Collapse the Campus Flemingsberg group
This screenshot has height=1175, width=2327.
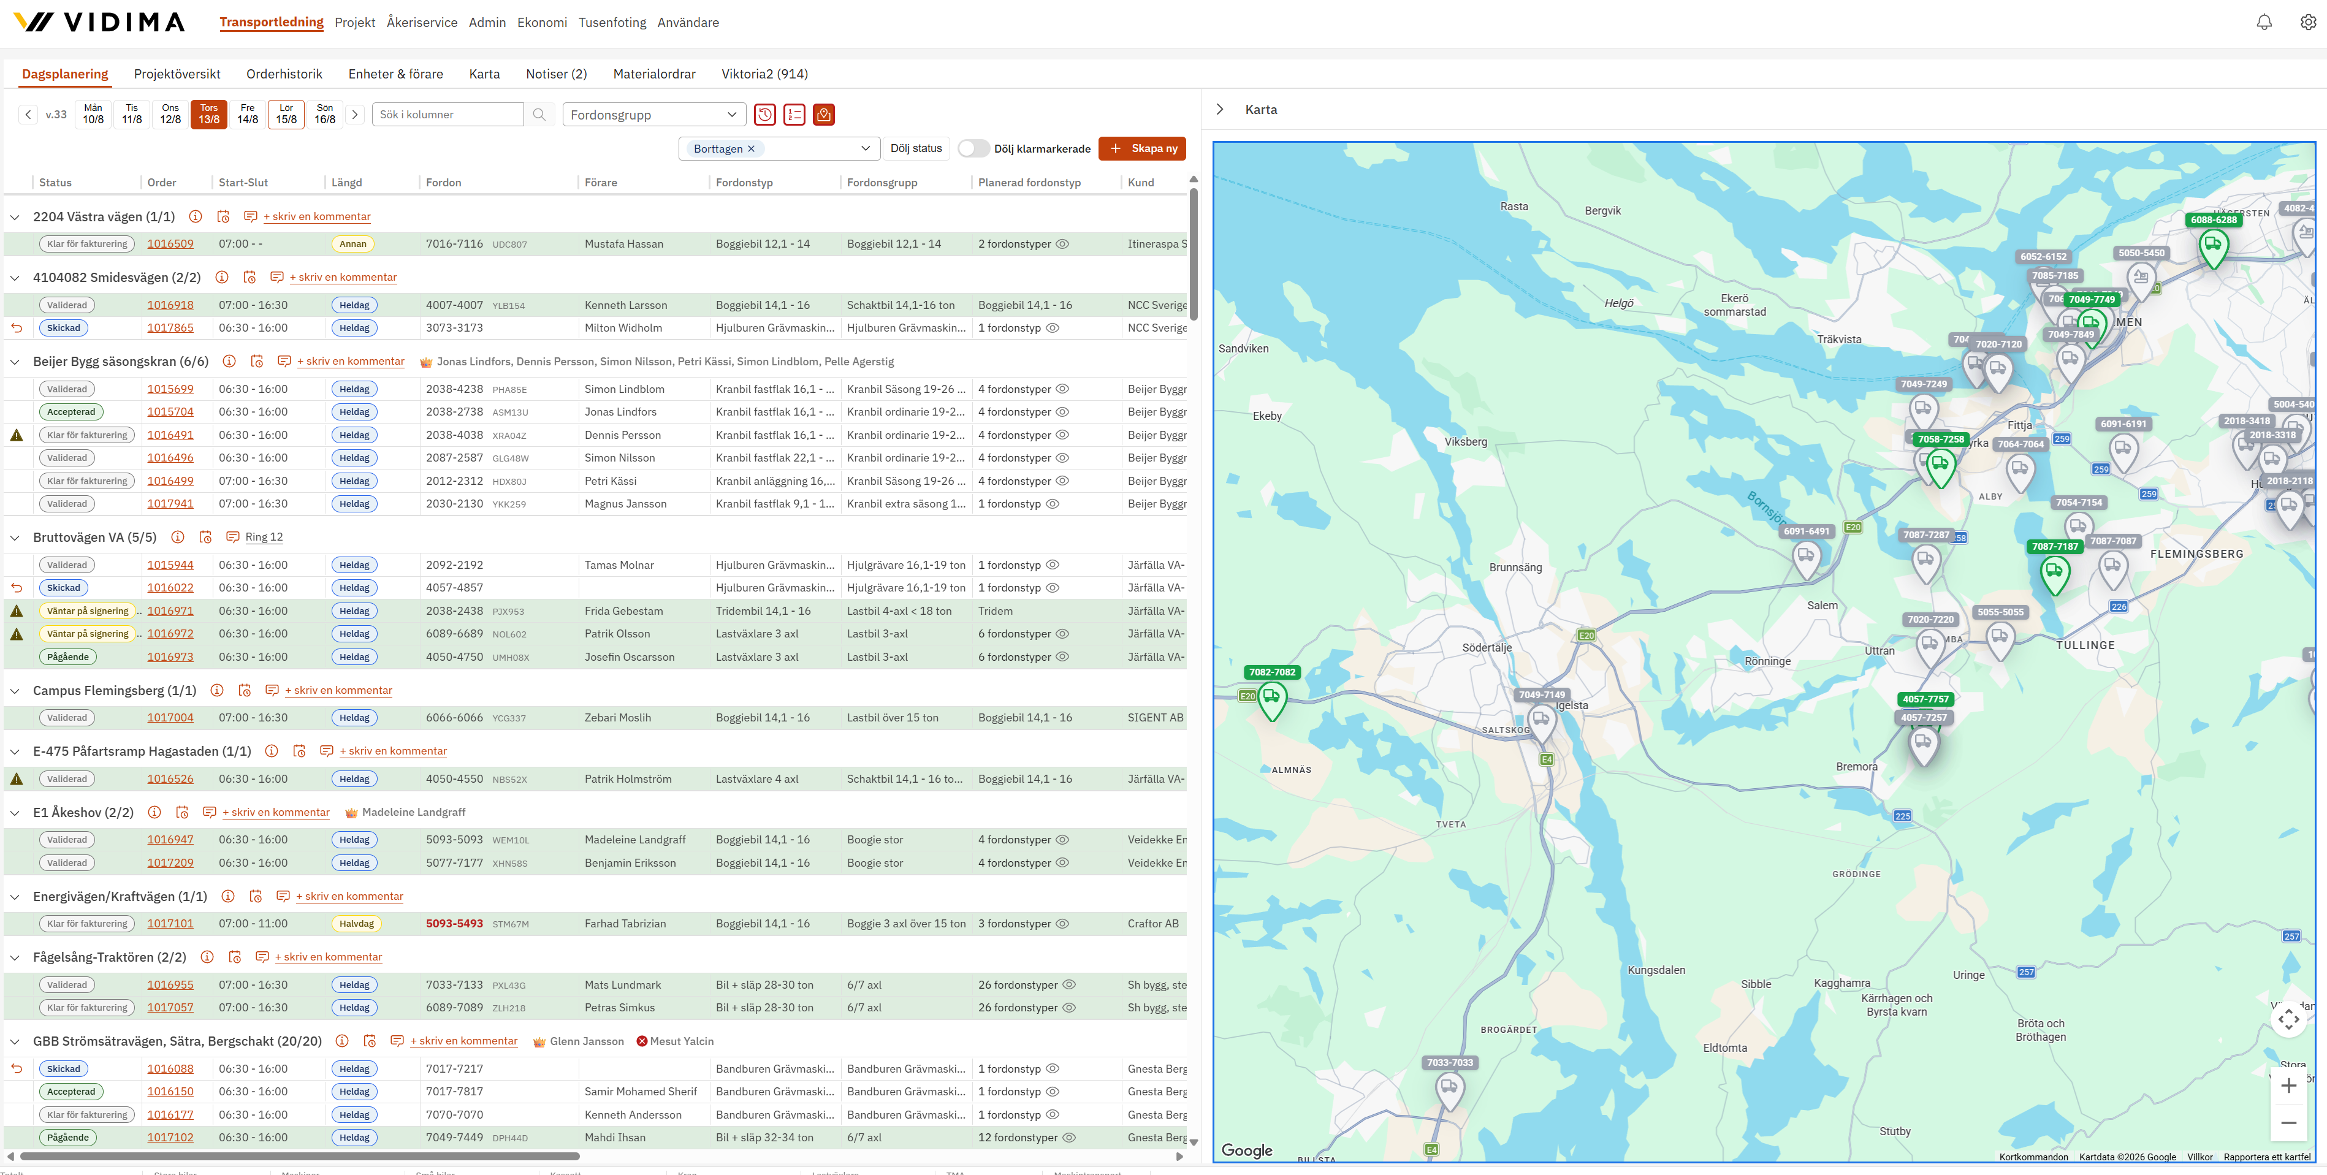(x=15, y=692)
